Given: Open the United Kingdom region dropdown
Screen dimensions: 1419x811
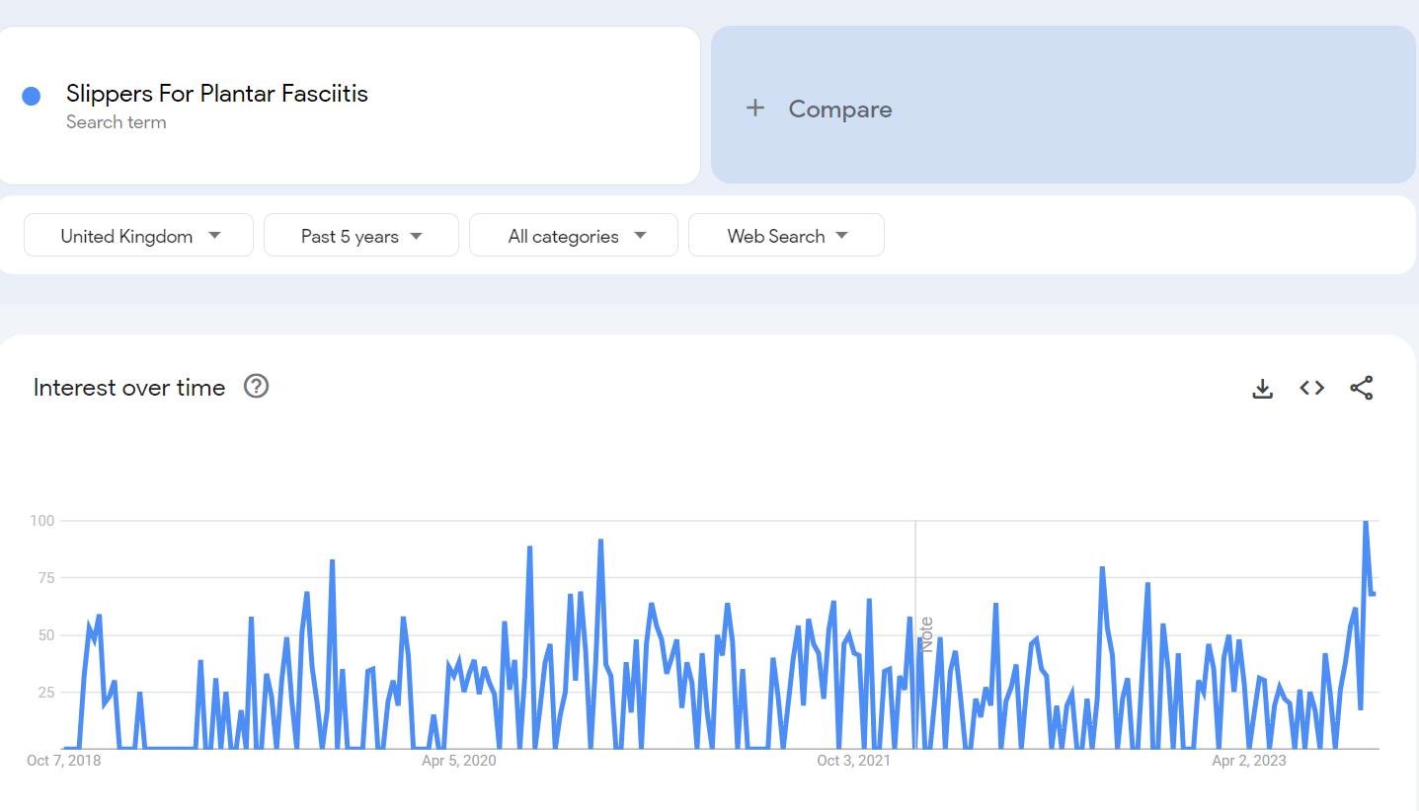Looking at the screenshot, I should [139, 236].
